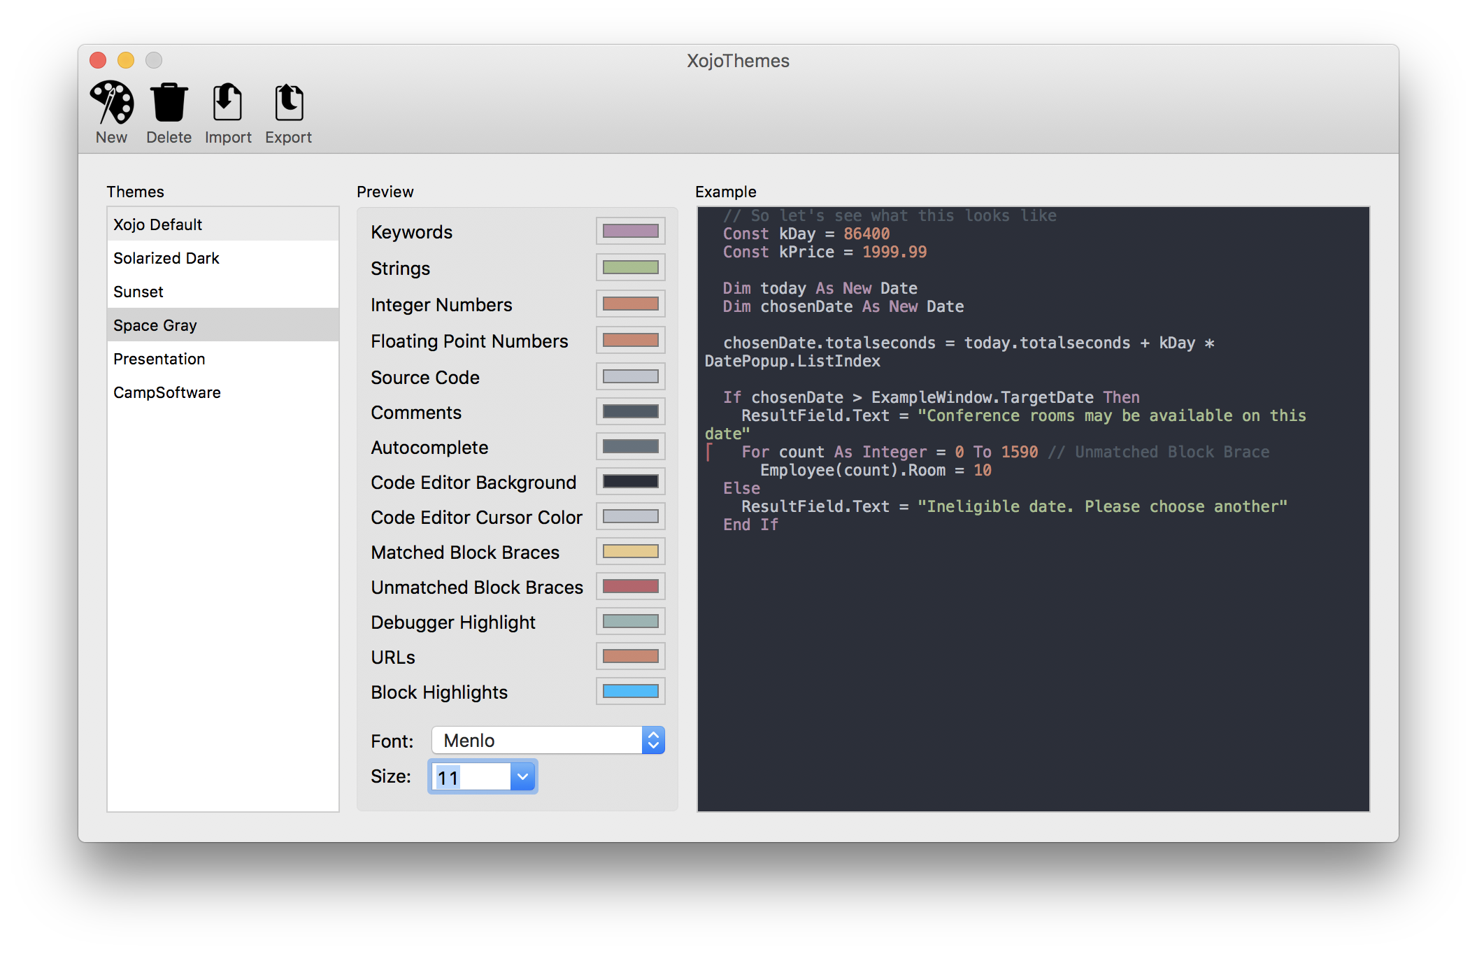The height and width of the screenshot is (954, 1477).
Task: Open Debugger Highlight color swatch
Action: (630, 621)
